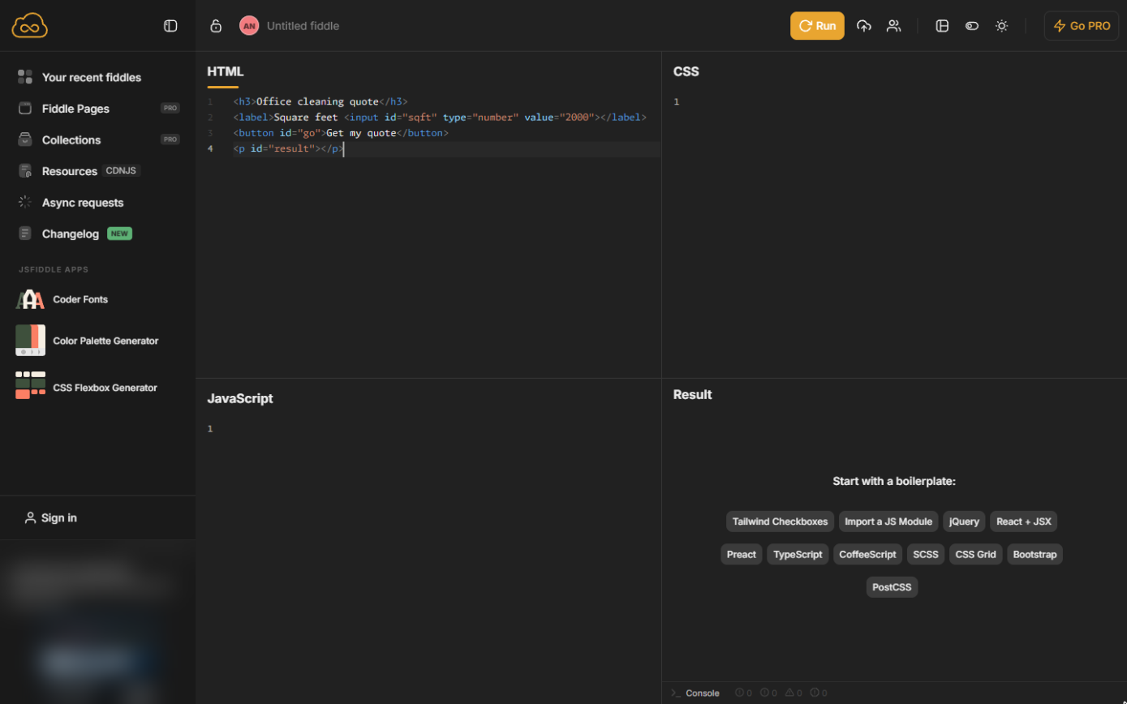Toggle the switch icon in top toolbar
Viewport: 1127px width, 704px height.
click(x=972, y=26)
